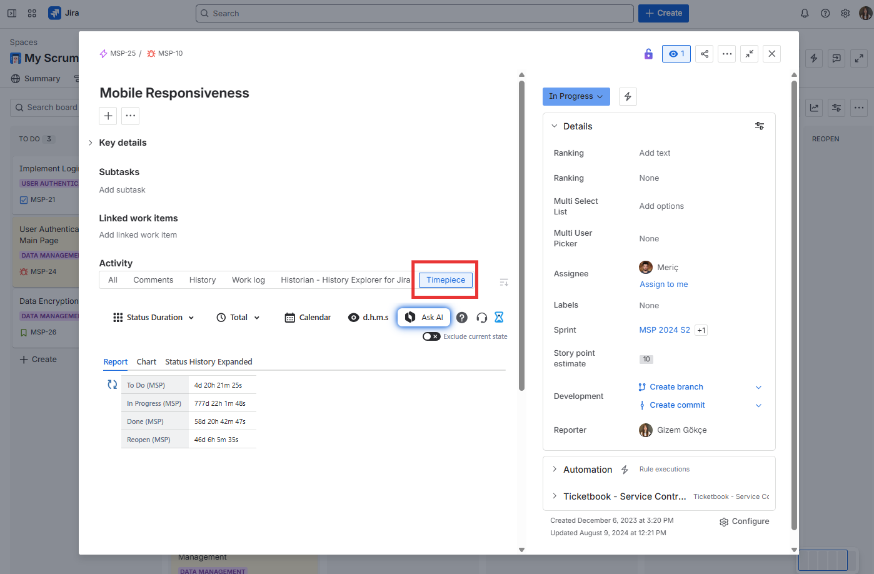Click the Jira logo
The image size is (874, 574).
[64, 13]
